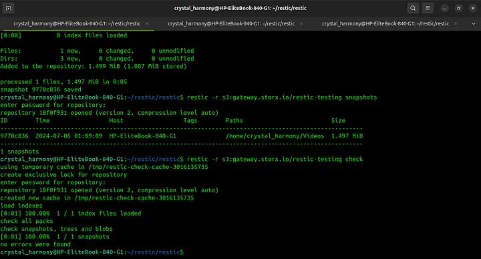
Task: Click the window title in the header bar
Action: point(240,8)
